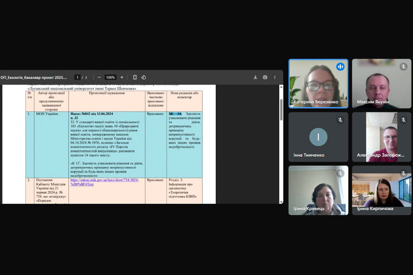
Task: Click highlighted 'ЗК 14' text in last column
Action: [175, 114]
